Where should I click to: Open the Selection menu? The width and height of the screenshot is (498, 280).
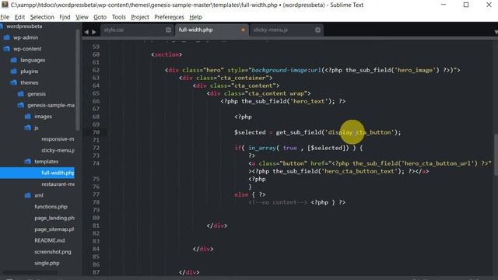pyautogui.click(x=42, y=17)
